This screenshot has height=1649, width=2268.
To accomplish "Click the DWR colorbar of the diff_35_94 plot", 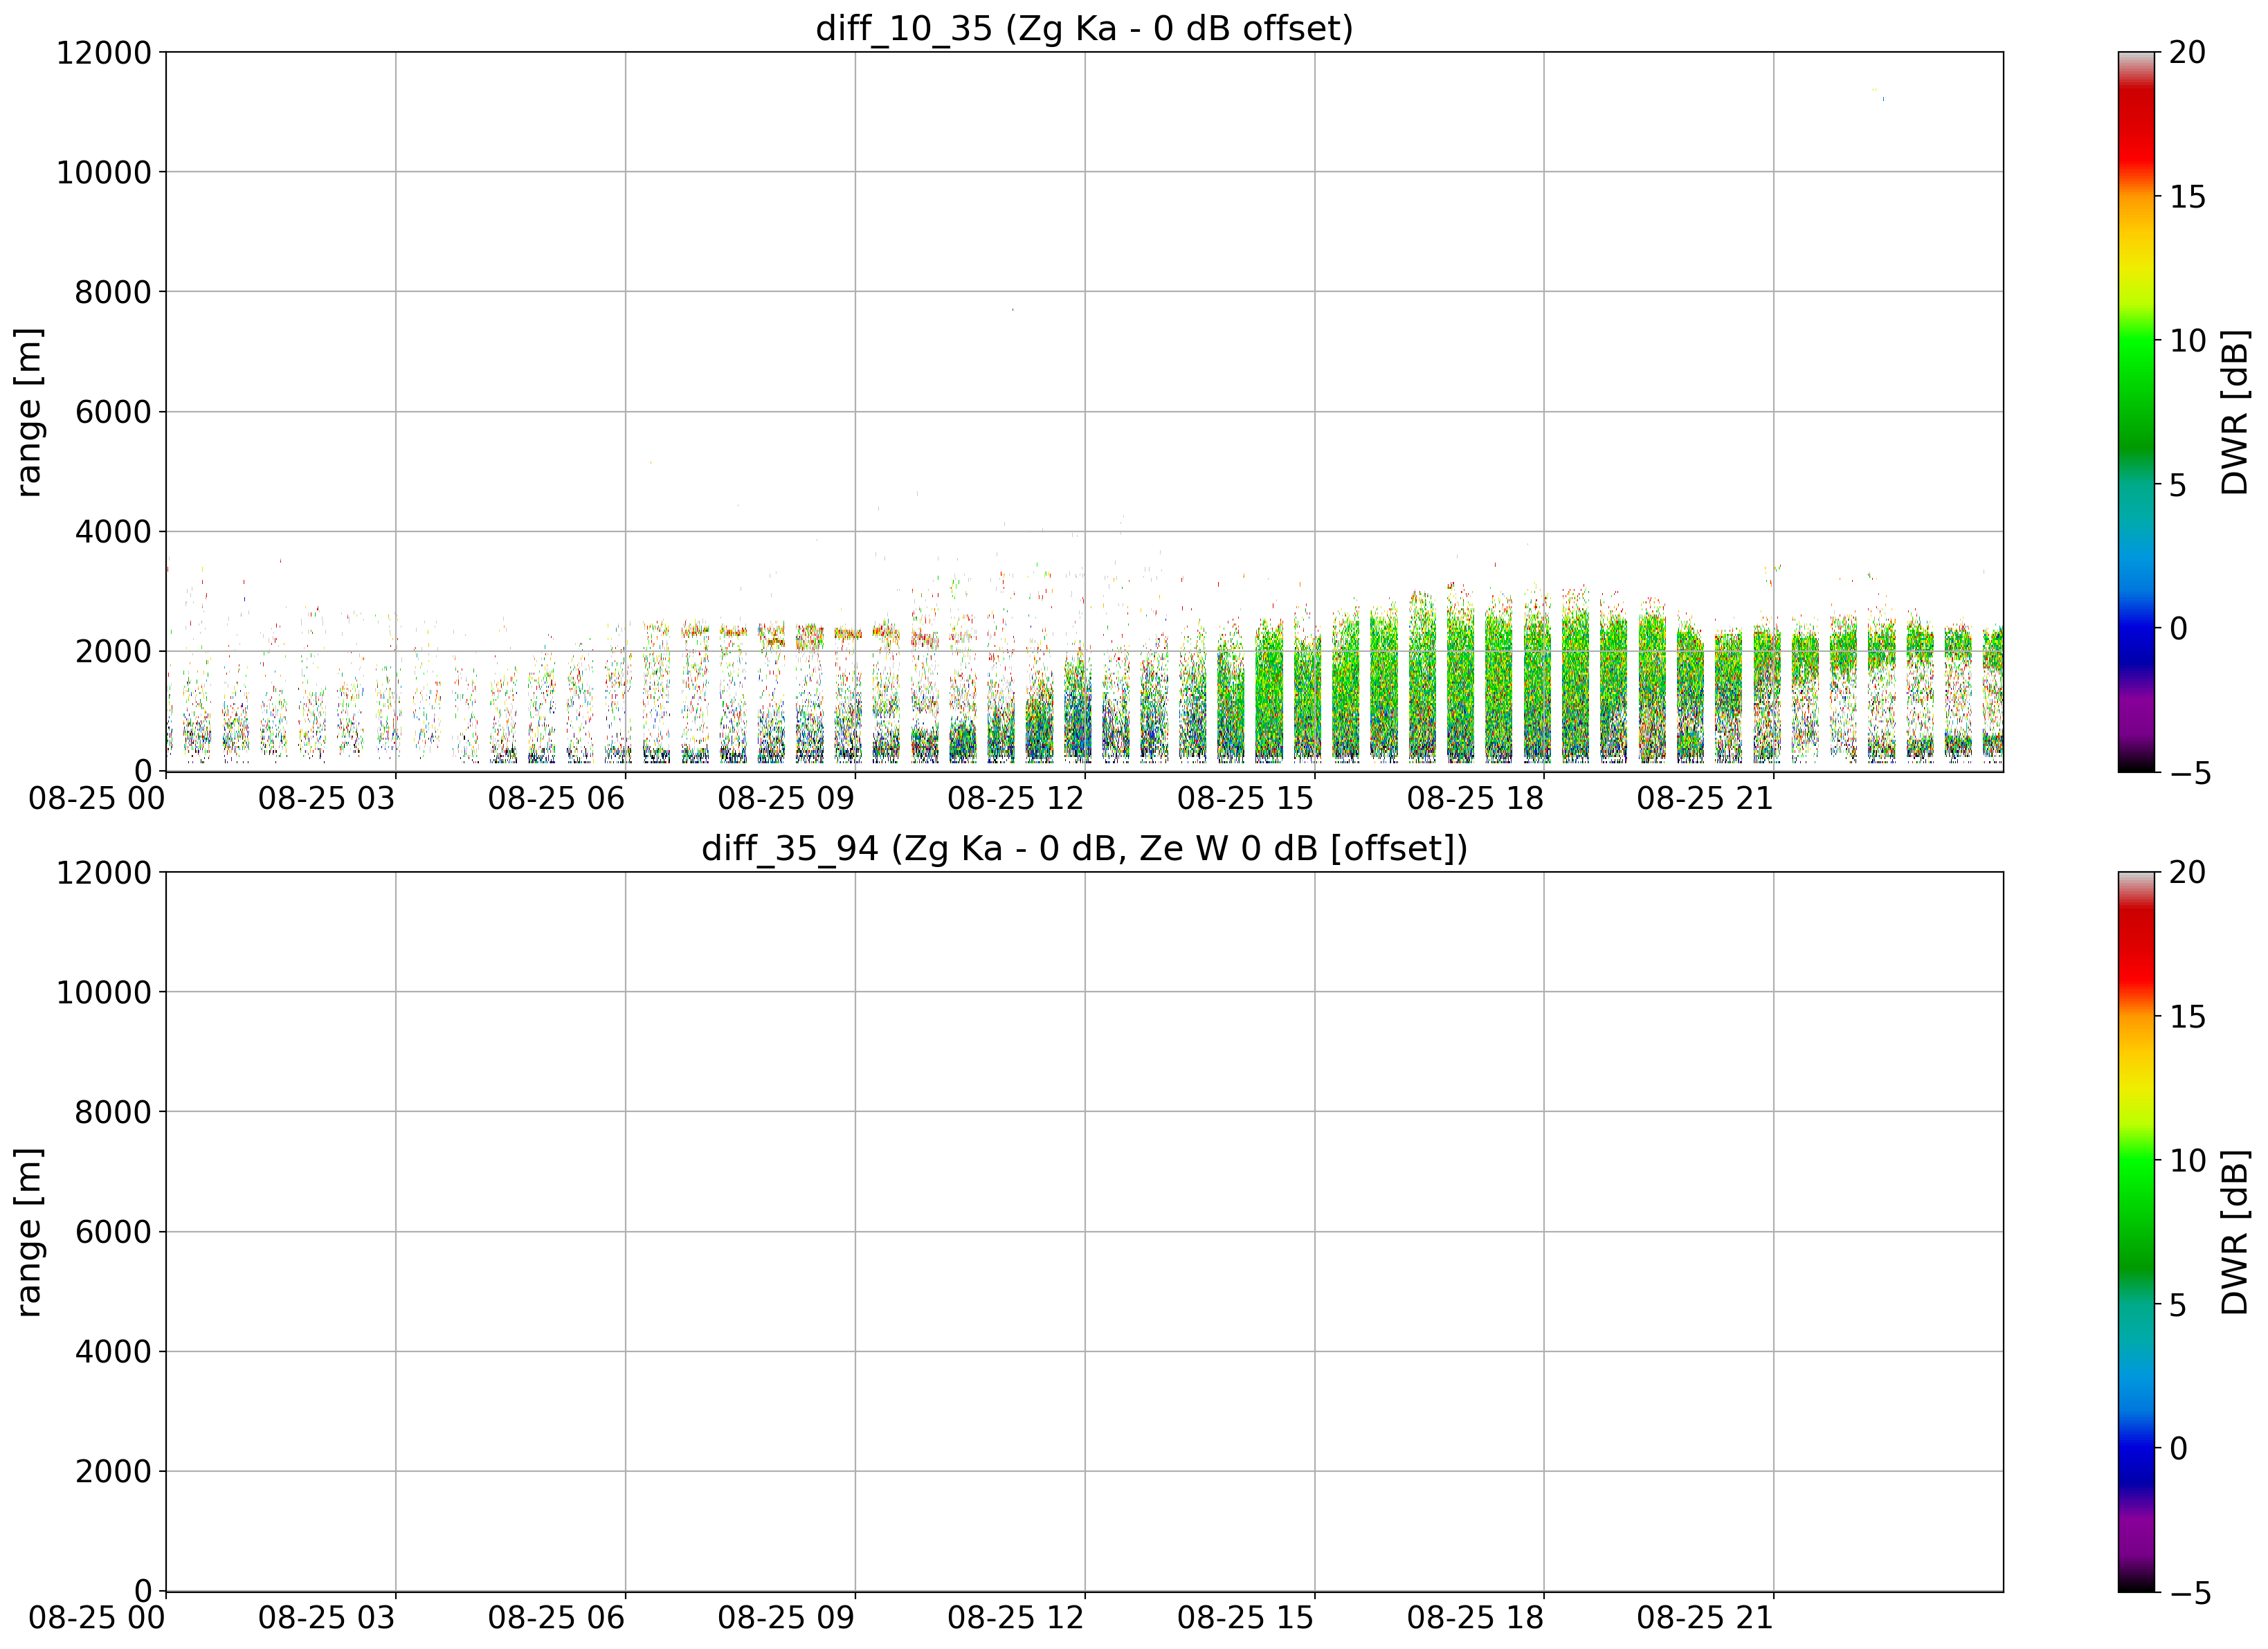I will point(2136,1231).
